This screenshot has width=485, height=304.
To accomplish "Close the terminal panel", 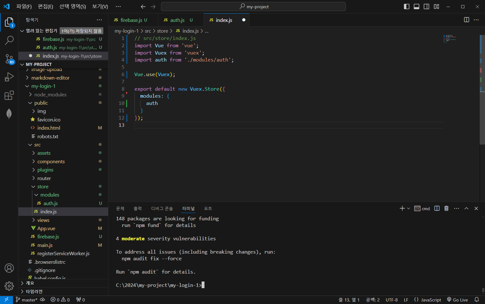I will click(x=476, y=208).
